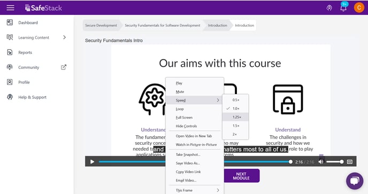Set playback speed to 2×

(235, 135)
